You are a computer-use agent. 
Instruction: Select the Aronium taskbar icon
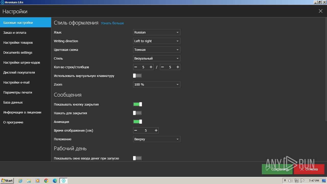64,181
